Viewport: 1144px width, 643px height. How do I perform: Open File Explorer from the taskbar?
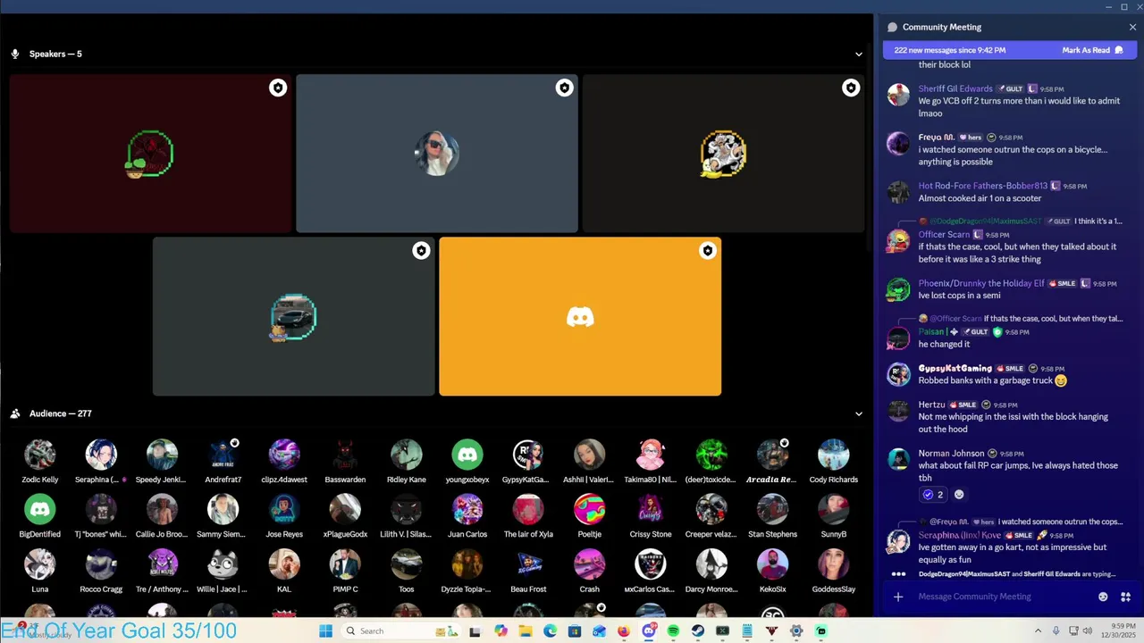point(526,631)
